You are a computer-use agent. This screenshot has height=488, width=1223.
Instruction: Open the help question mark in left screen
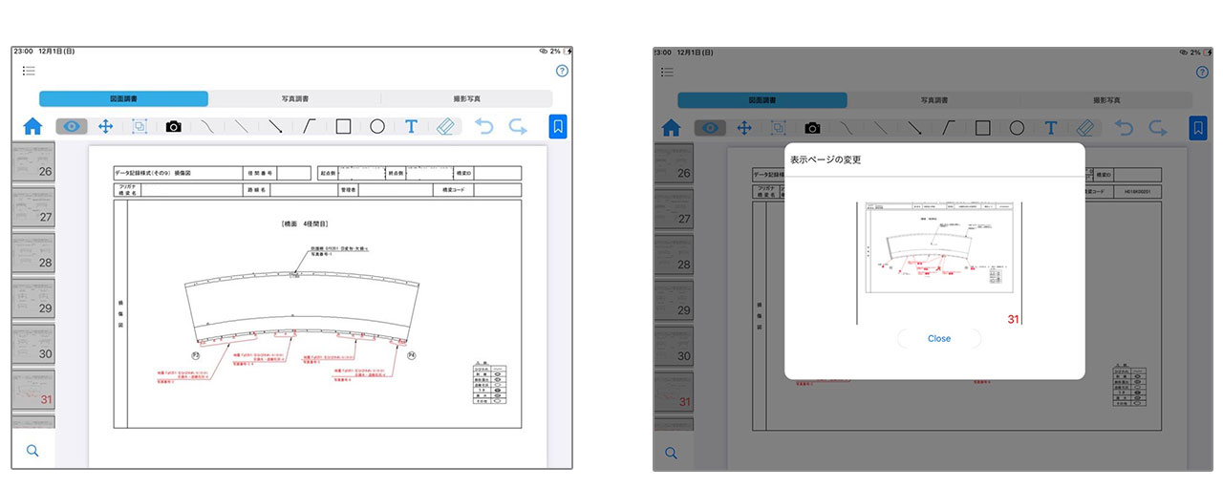coord(562,71)
